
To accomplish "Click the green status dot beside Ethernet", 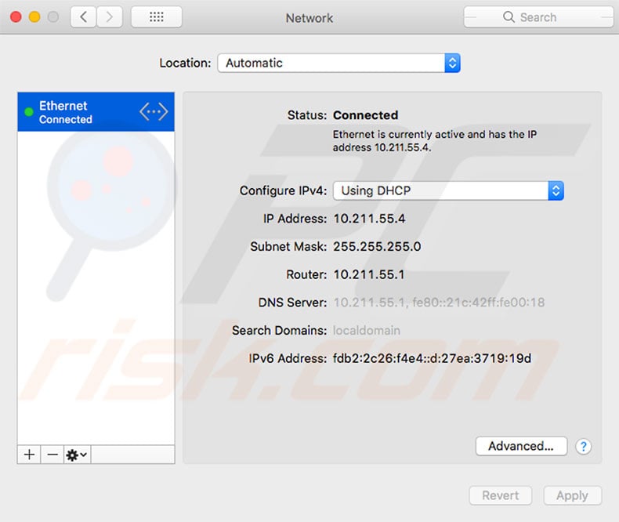I will (29, 112).
